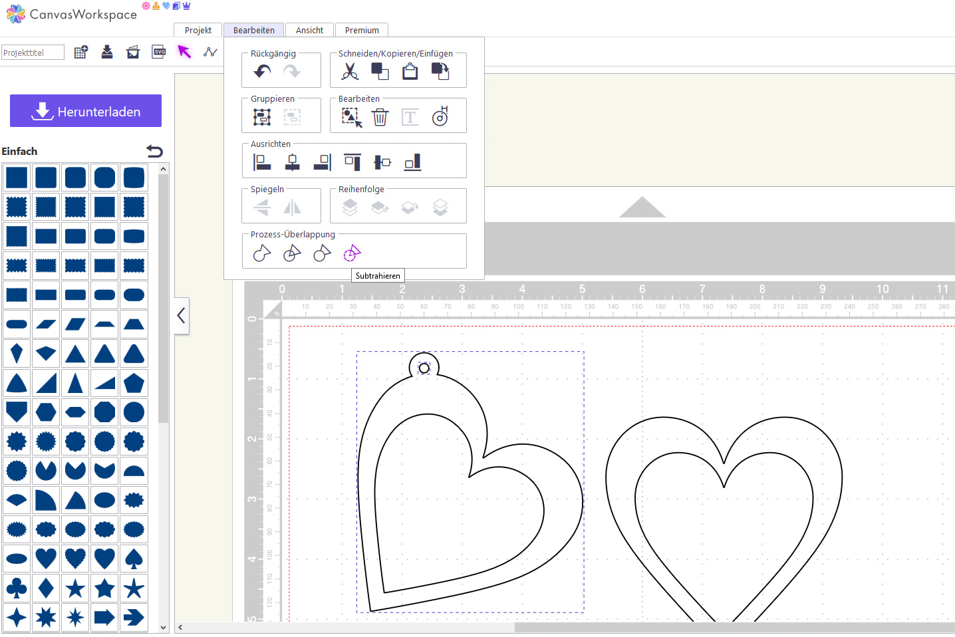
Task: Click the paste clipboard icon
Action: pyautogui.click(x=410, y=72)
